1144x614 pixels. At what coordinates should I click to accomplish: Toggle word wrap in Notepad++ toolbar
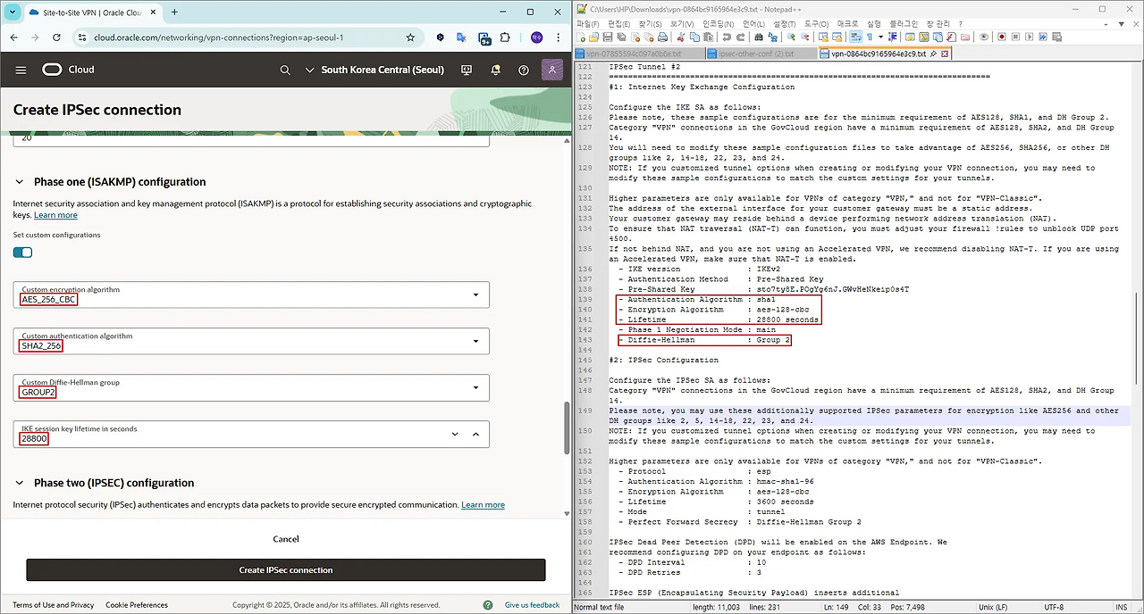tap(854, 37)
